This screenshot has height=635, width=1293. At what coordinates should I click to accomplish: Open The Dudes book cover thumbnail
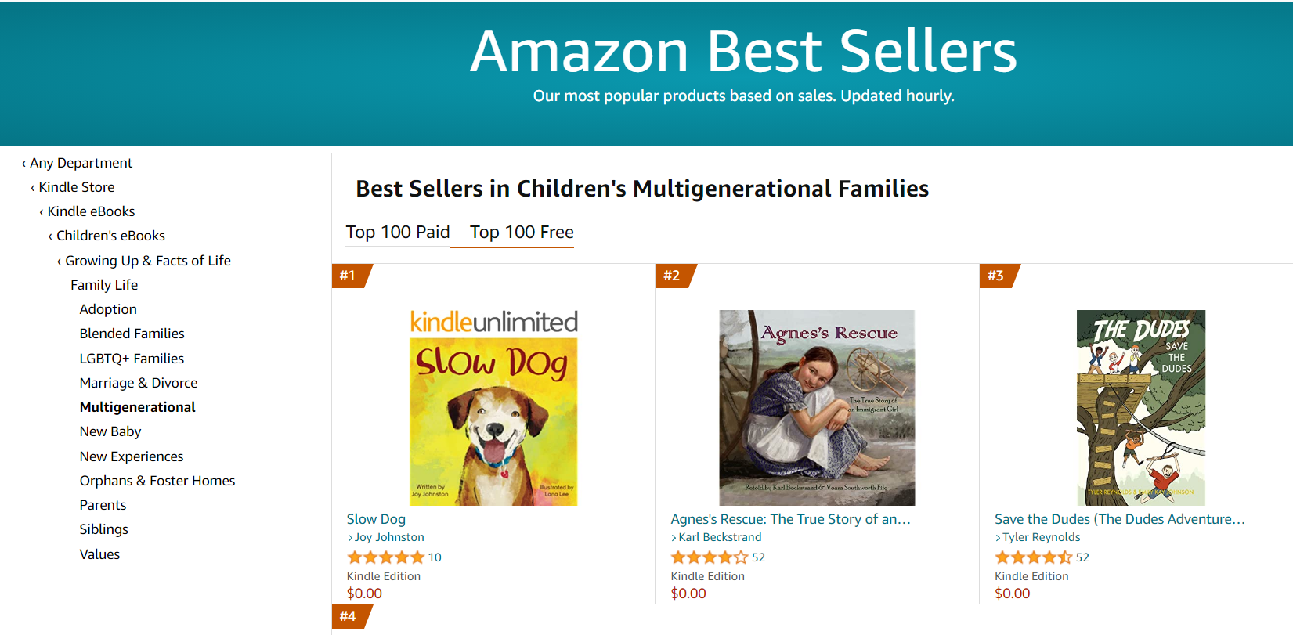click(1140, 407)
